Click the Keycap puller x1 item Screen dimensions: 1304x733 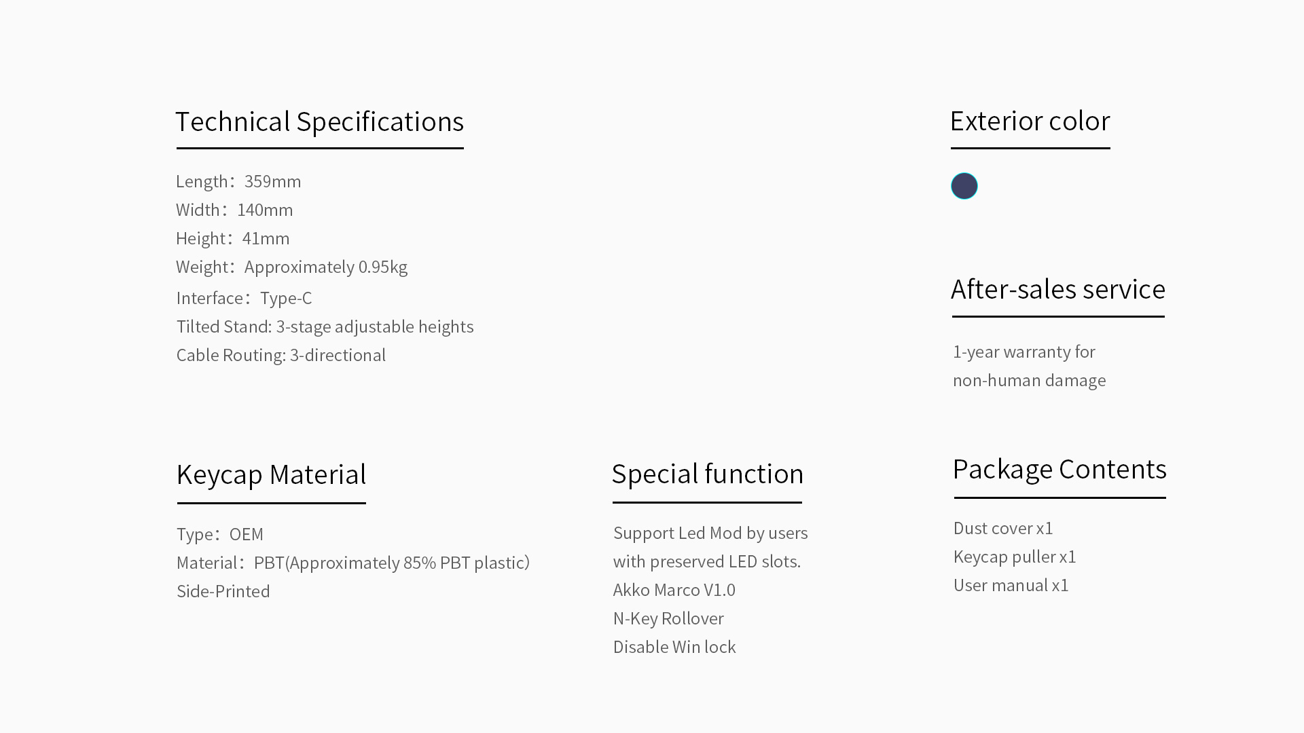[x=1015, y=557]
